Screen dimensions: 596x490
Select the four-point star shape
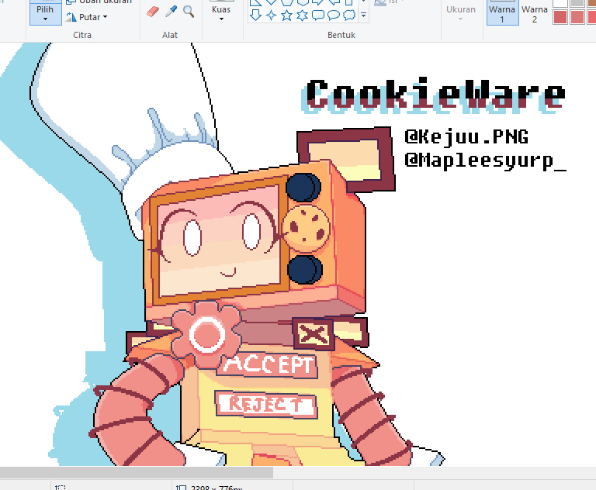[271, 15]
